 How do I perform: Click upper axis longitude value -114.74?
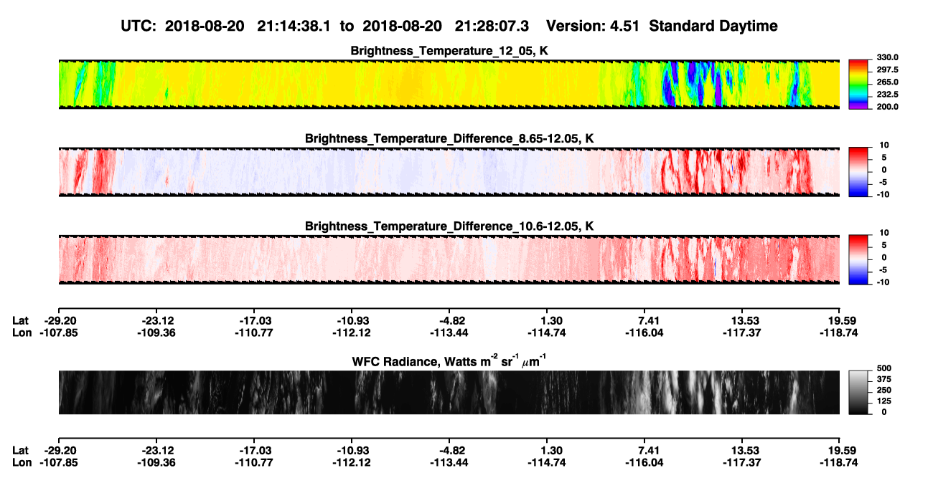(548, 333)
